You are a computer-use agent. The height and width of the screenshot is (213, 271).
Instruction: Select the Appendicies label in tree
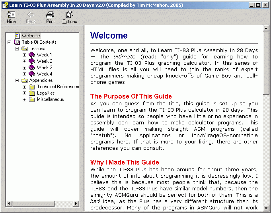[41, 80]
